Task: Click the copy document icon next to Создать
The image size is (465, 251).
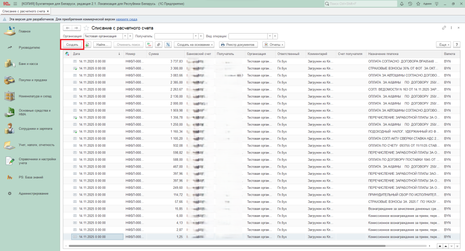Action: pyautogui.click(x=88, y=44)
